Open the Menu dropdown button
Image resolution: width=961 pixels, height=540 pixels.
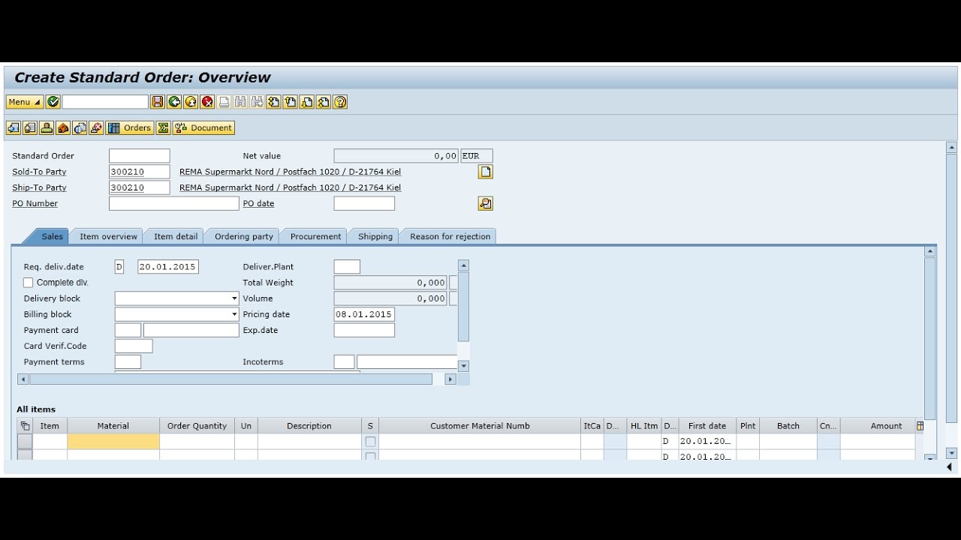point(25,102)
